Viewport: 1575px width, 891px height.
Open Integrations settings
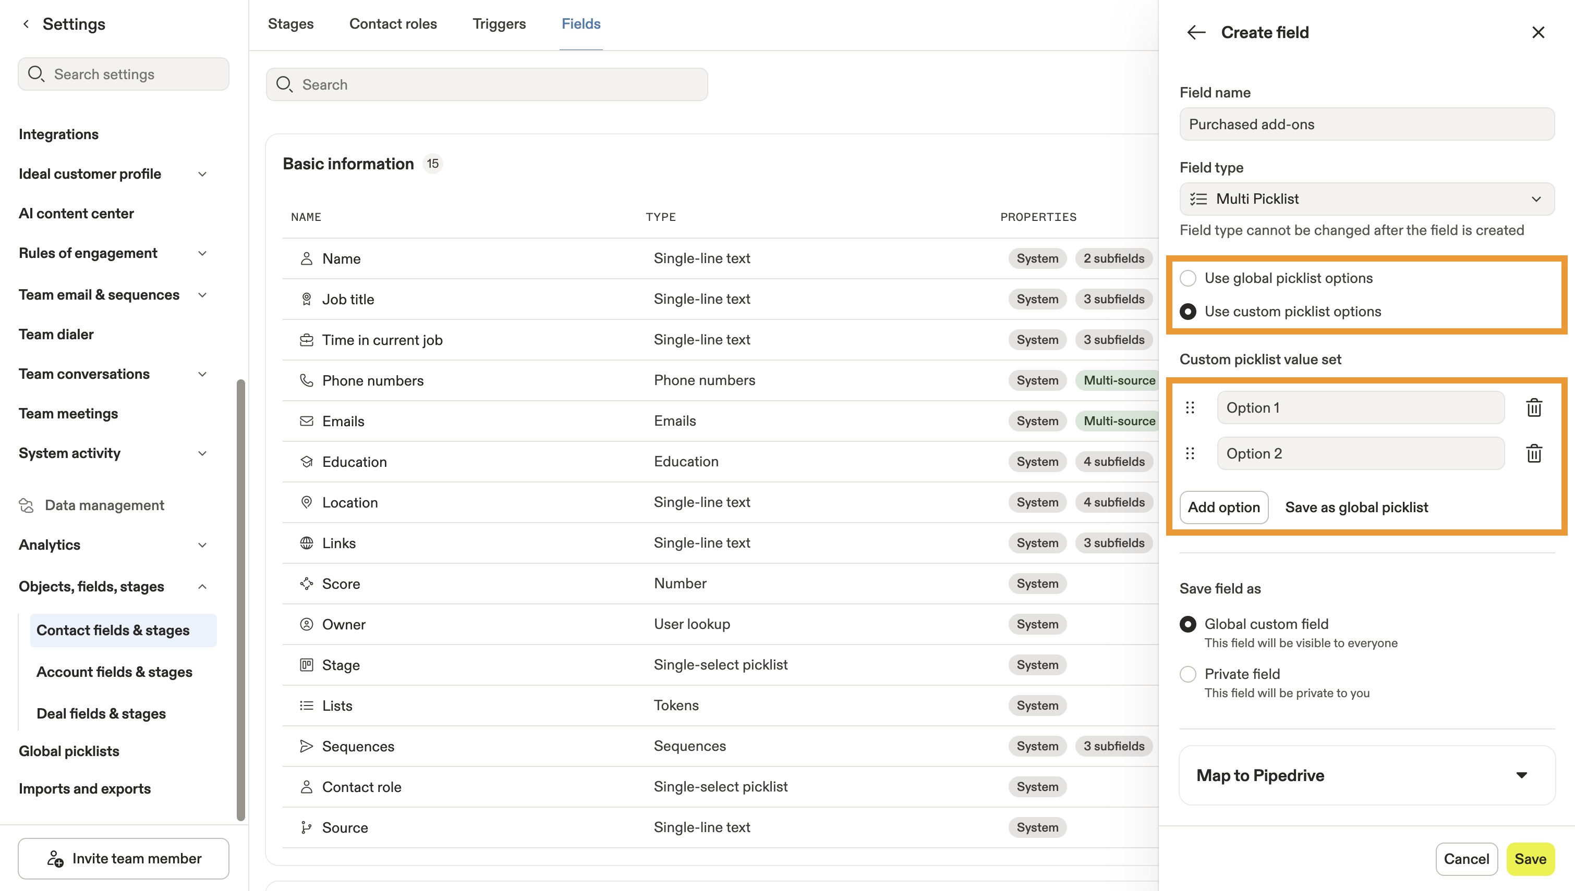pos(58,134)
